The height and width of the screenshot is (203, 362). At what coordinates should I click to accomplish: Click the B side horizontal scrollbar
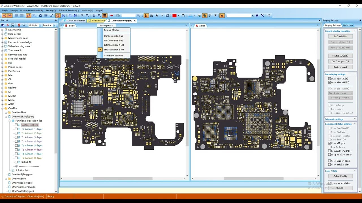[x=122, y=178]
